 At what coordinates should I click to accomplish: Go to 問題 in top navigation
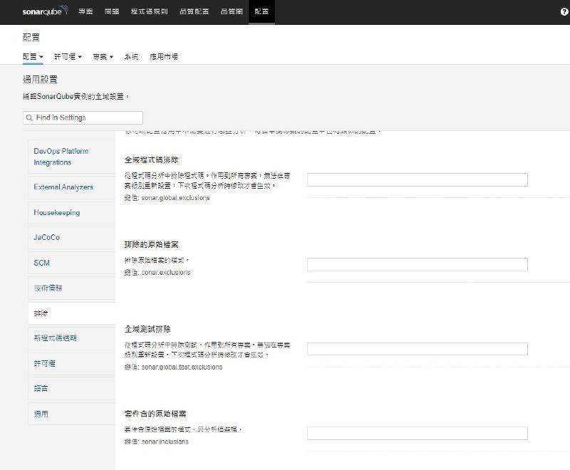click(x=112, y=12)
